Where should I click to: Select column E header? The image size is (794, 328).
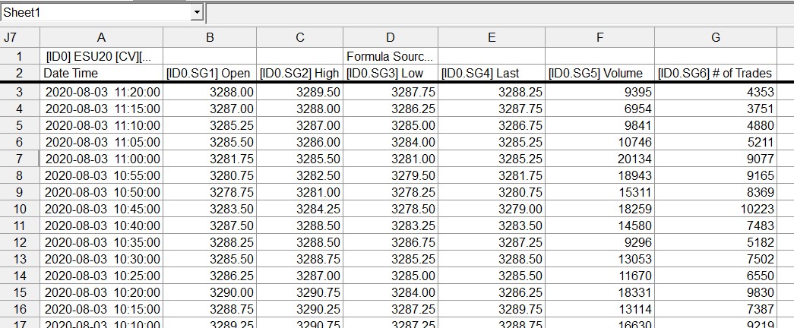tap(492, 37)
